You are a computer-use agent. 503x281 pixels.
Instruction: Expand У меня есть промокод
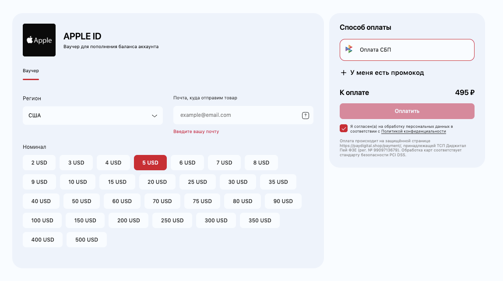[x=382, y=73]
